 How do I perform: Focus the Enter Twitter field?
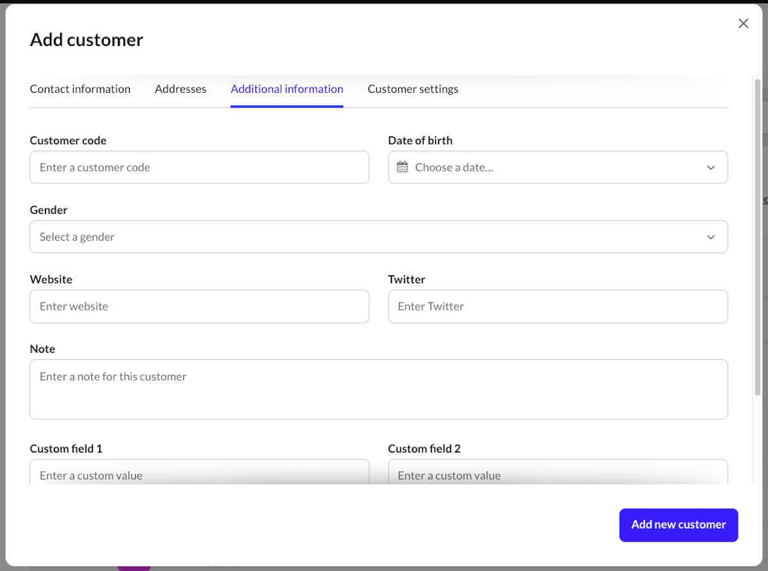coord(558,307)
